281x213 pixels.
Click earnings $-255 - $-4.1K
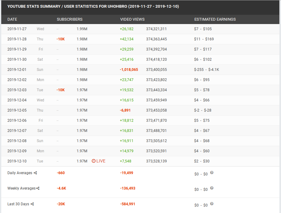coord(206,70)
